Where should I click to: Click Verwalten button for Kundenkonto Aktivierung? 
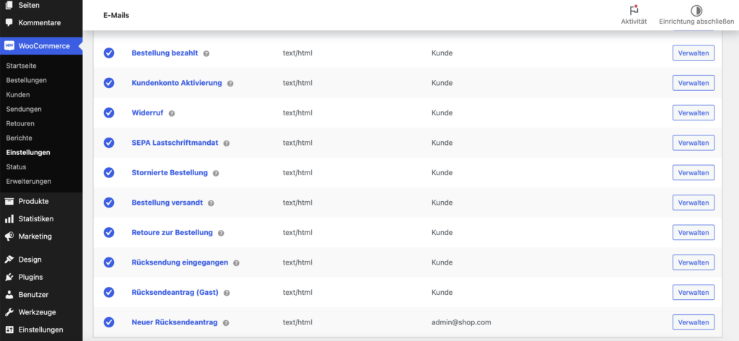694,83
